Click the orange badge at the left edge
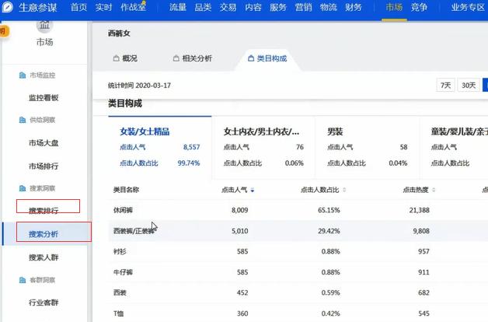 [5, 31]
